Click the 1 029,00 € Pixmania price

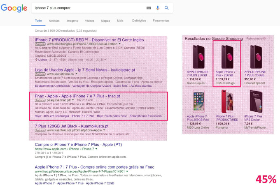tap(222, 124)
